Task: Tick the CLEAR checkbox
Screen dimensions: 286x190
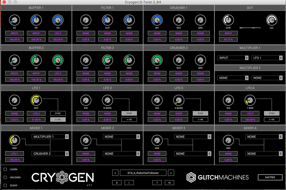Action: (5, 185)
